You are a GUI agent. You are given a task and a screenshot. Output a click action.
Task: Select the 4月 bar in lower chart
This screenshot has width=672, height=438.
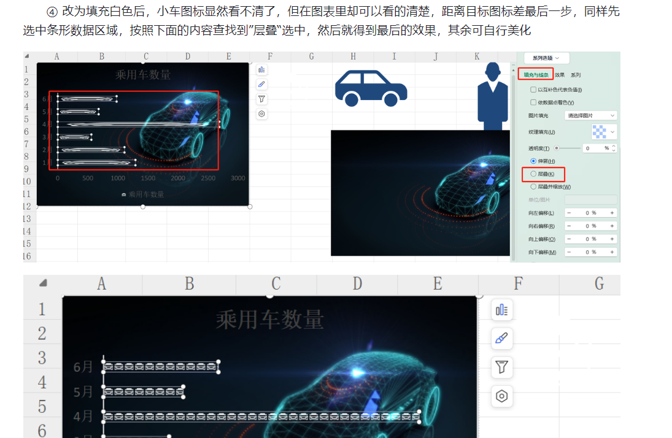[261, 416]
